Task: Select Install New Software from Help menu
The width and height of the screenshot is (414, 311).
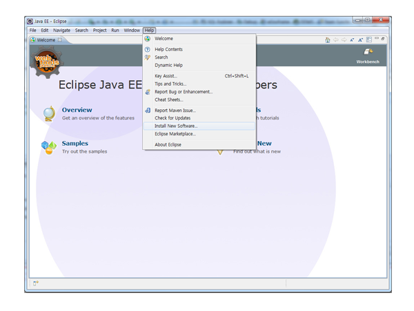Action: [176, 126]
